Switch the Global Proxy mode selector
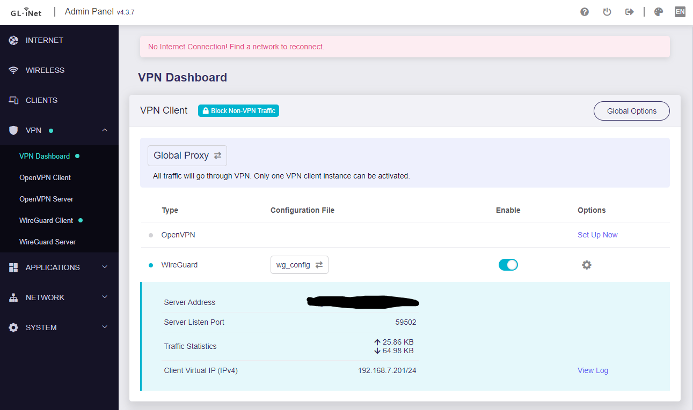 187,155
